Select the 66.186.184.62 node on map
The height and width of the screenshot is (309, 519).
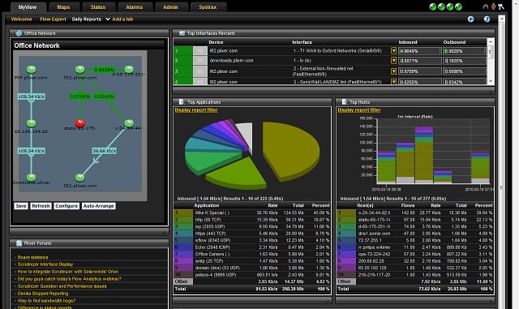31,123
